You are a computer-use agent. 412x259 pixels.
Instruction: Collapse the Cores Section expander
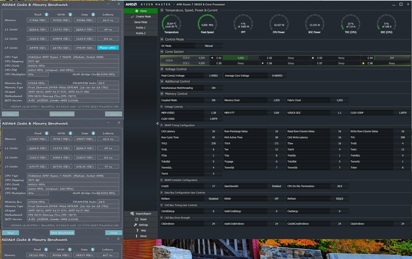click(x=162, y=52)
